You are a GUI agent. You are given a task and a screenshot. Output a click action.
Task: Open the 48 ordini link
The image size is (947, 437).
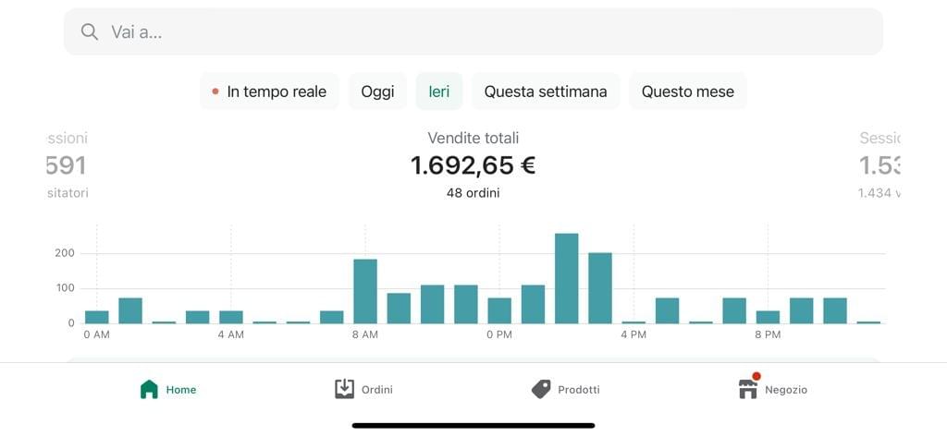pos(473,193)
